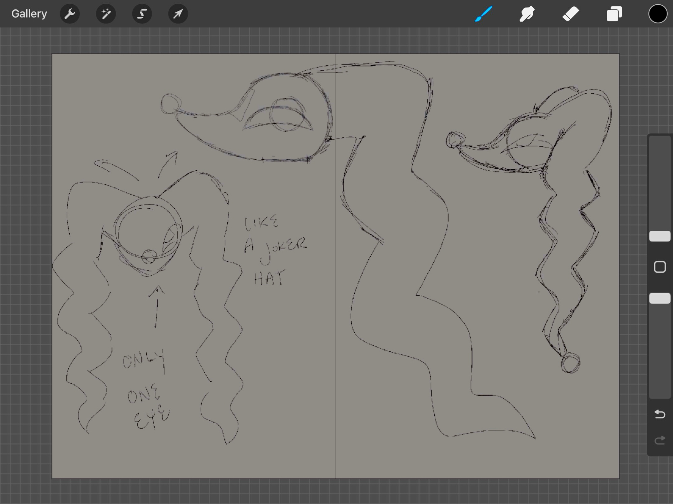The height and width of the screenshot is (504, 673).
Task: Open the Actions wrench menu
Action: [70, 14]
